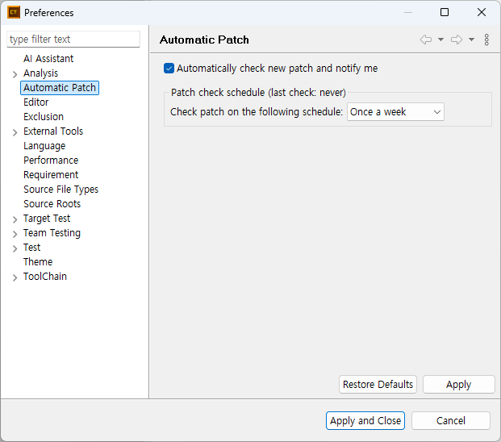501x442 pixels.
Task: Select AI Assistant preference page
Action: [48, 59]
